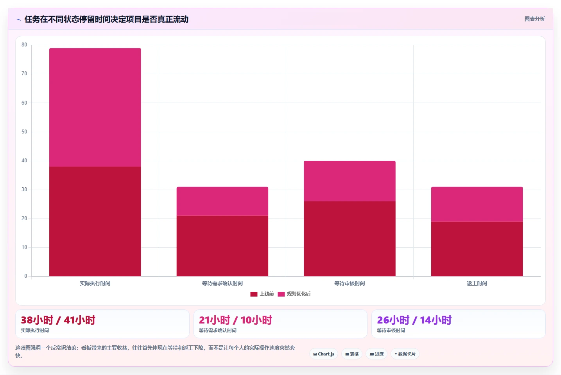Click the 上线前 segment of 实际执行时间 bar

click(95, 221)
